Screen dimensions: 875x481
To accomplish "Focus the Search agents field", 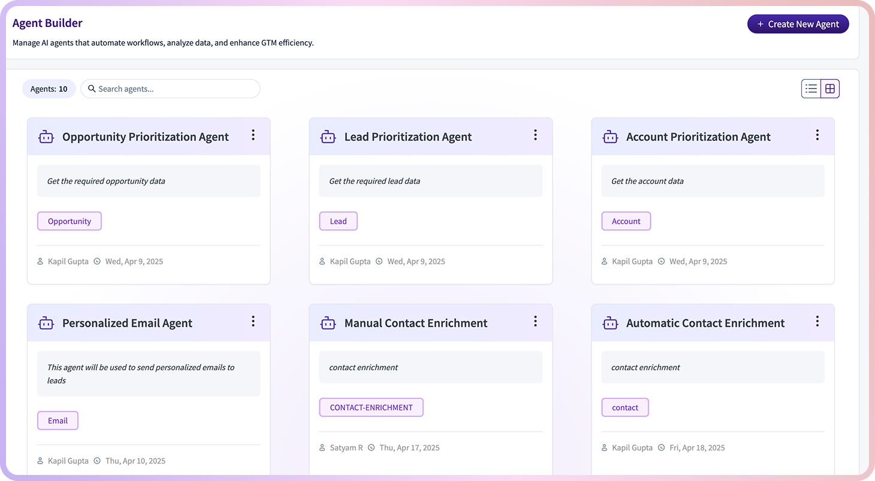I will click(170, 89).
